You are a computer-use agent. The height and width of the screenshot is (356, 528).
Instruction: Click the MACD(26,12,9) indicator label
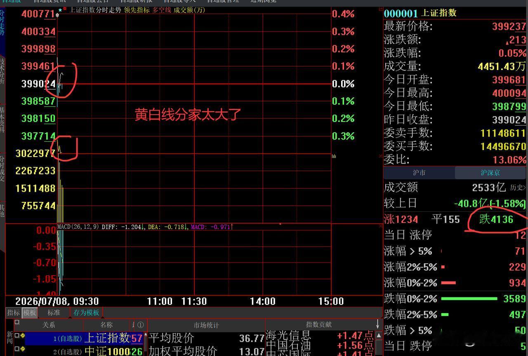coord(78,227)
